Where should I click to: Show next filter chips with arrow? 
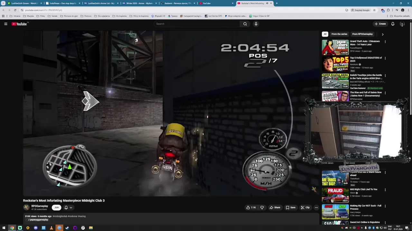382,34
